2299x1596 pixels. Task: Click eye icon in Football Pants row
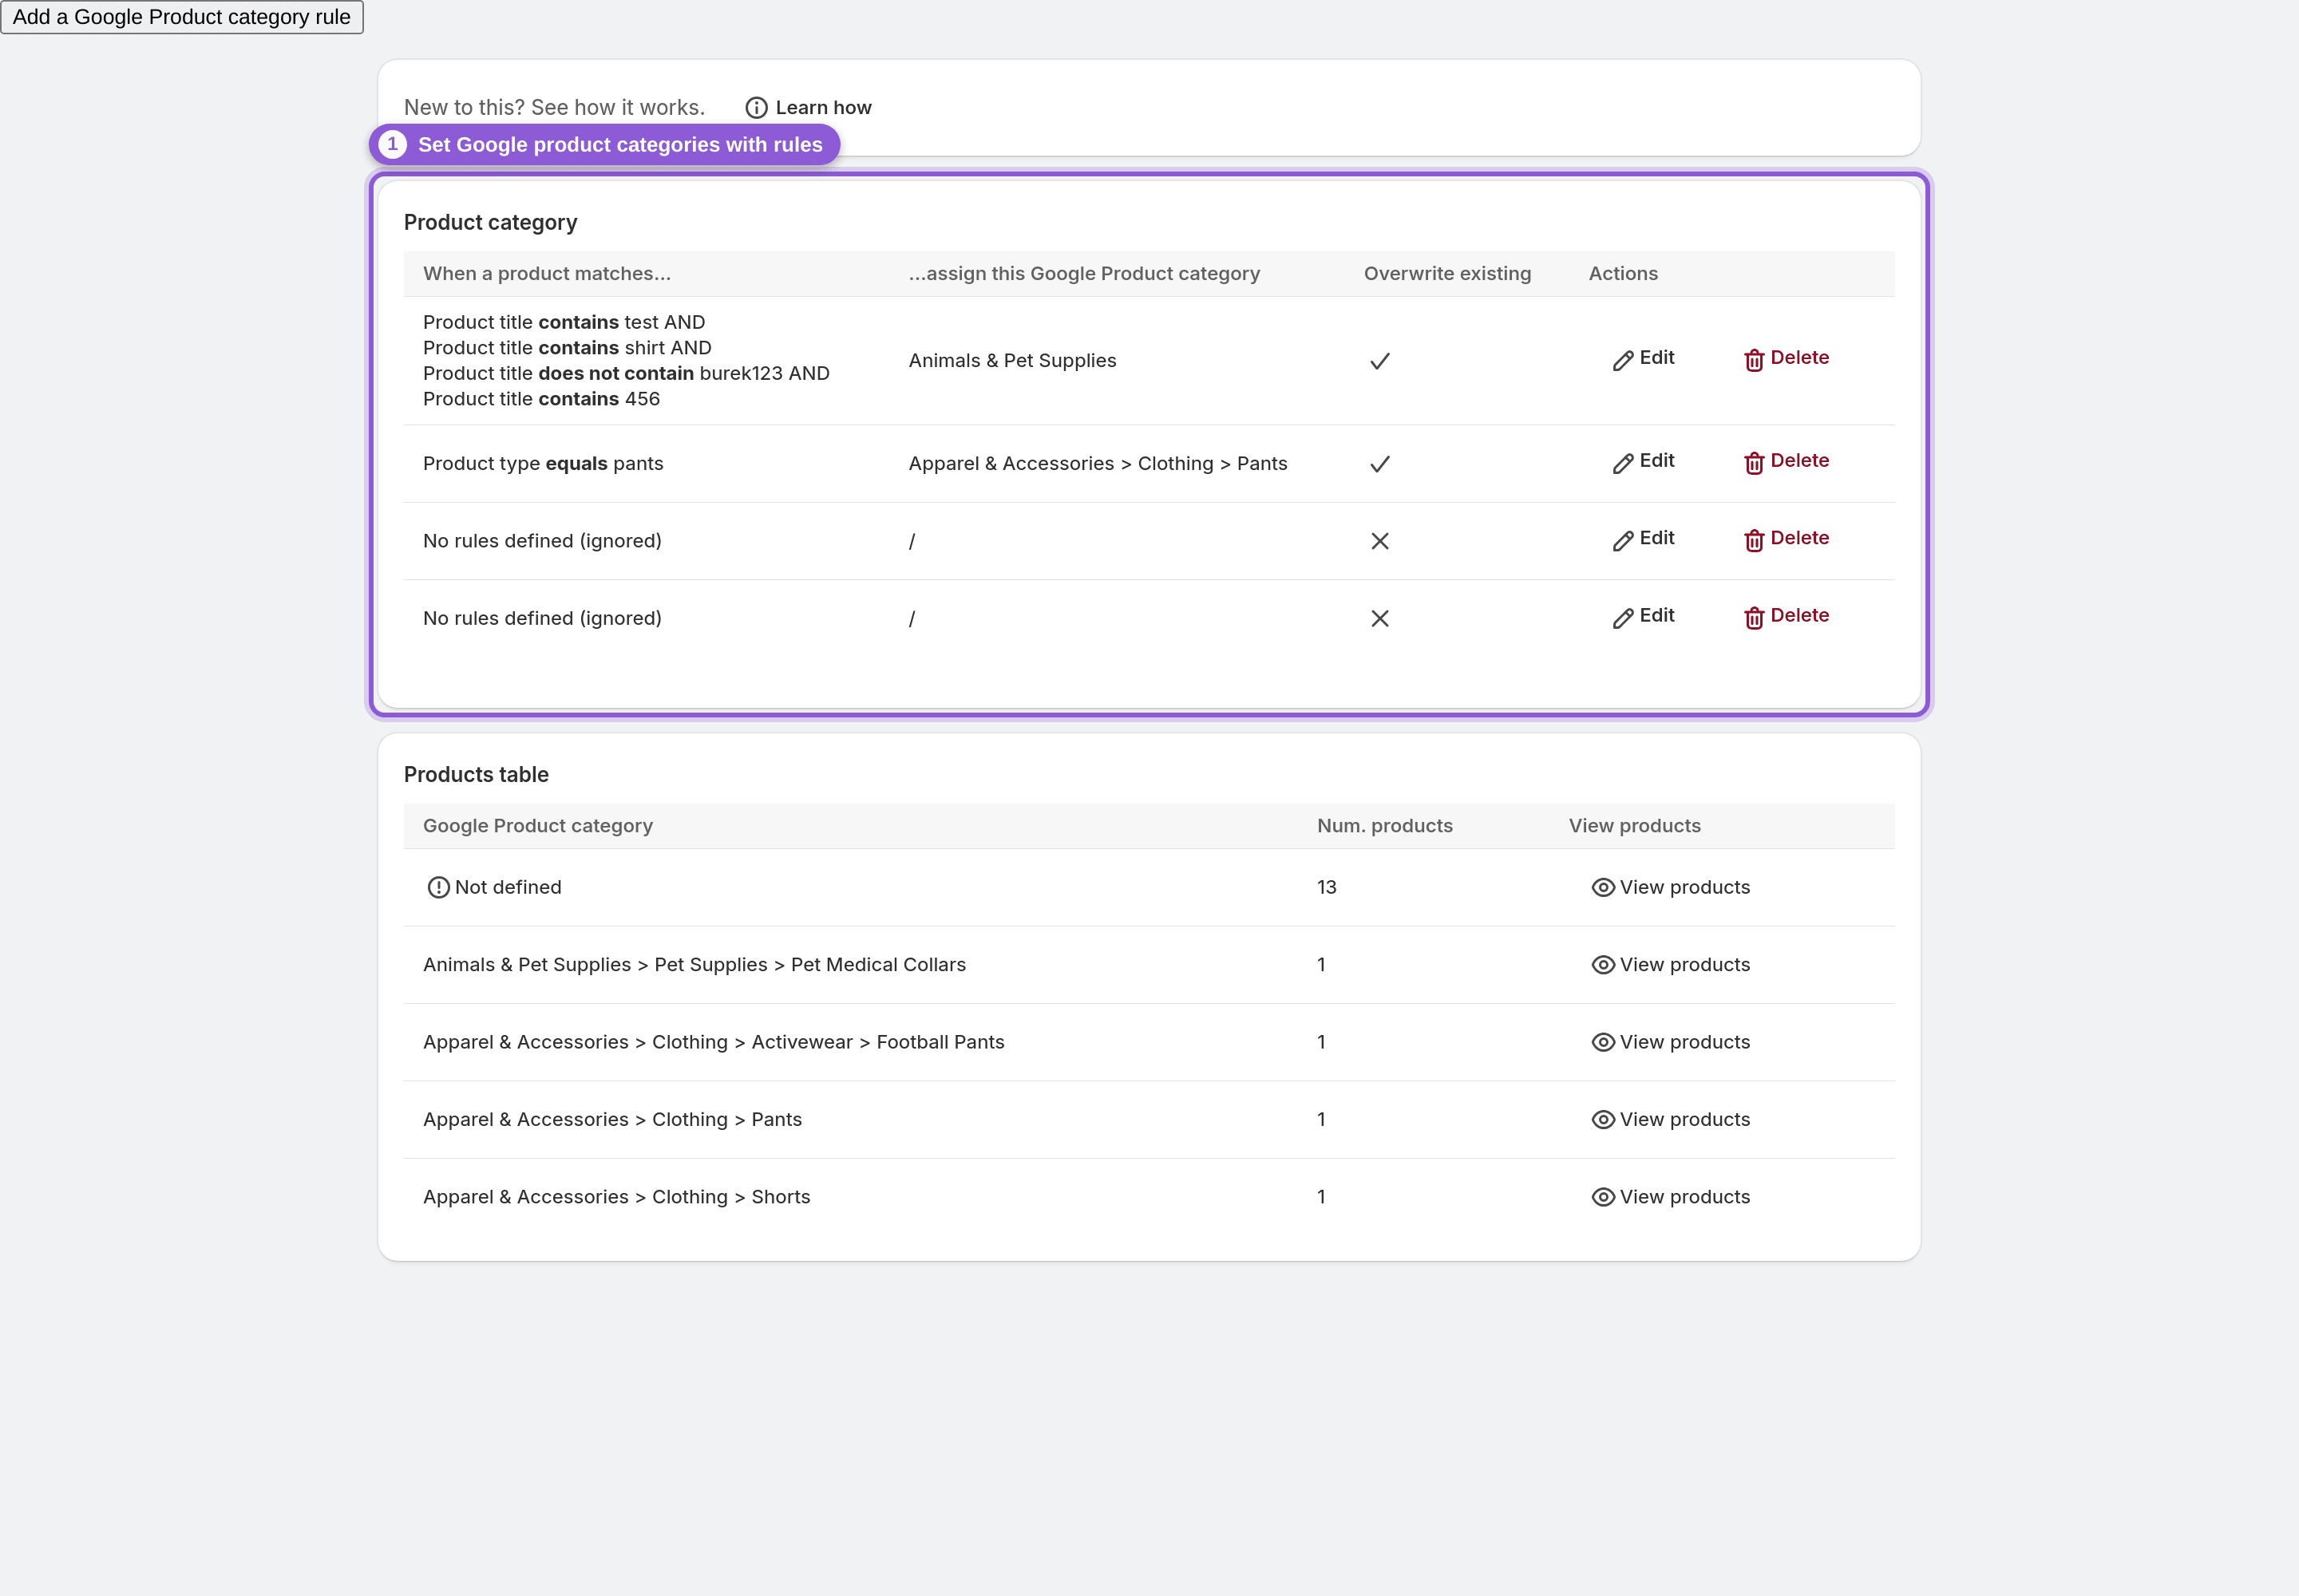(x=1603, y=1042)
